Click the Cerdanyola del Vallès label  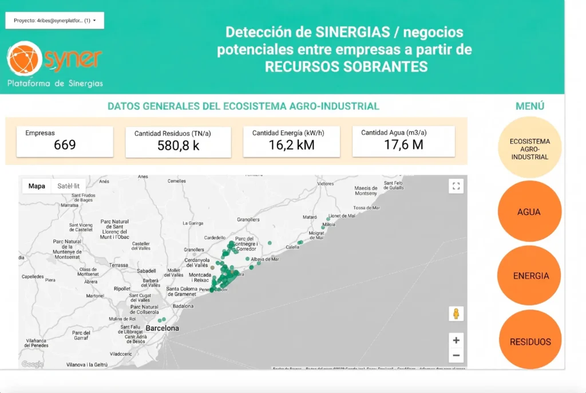click(x=197, y=262)
